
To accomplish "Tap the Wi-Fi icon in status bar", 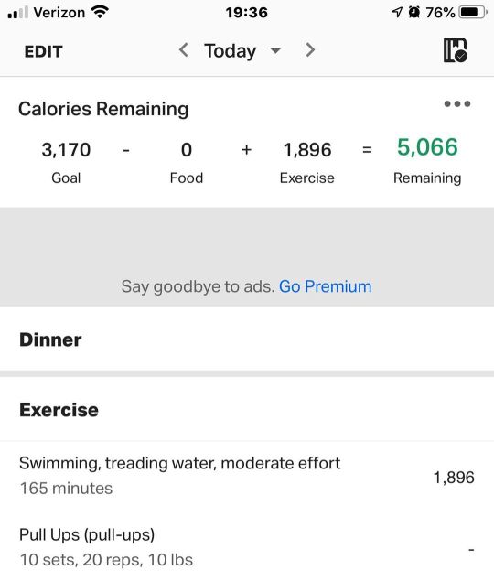I will 100,12.
